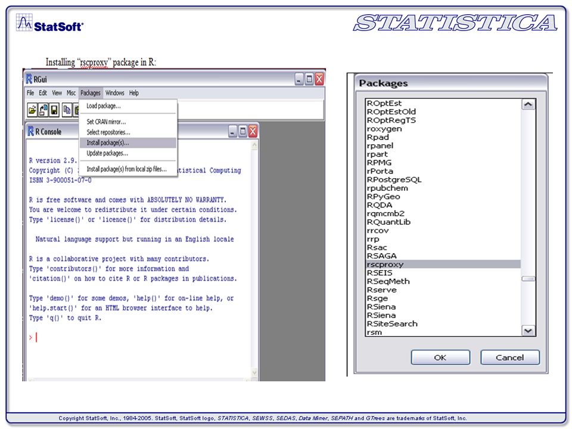572x429 pixels.
Task: Close the open Packages menu
Action: tap(91, 93)
